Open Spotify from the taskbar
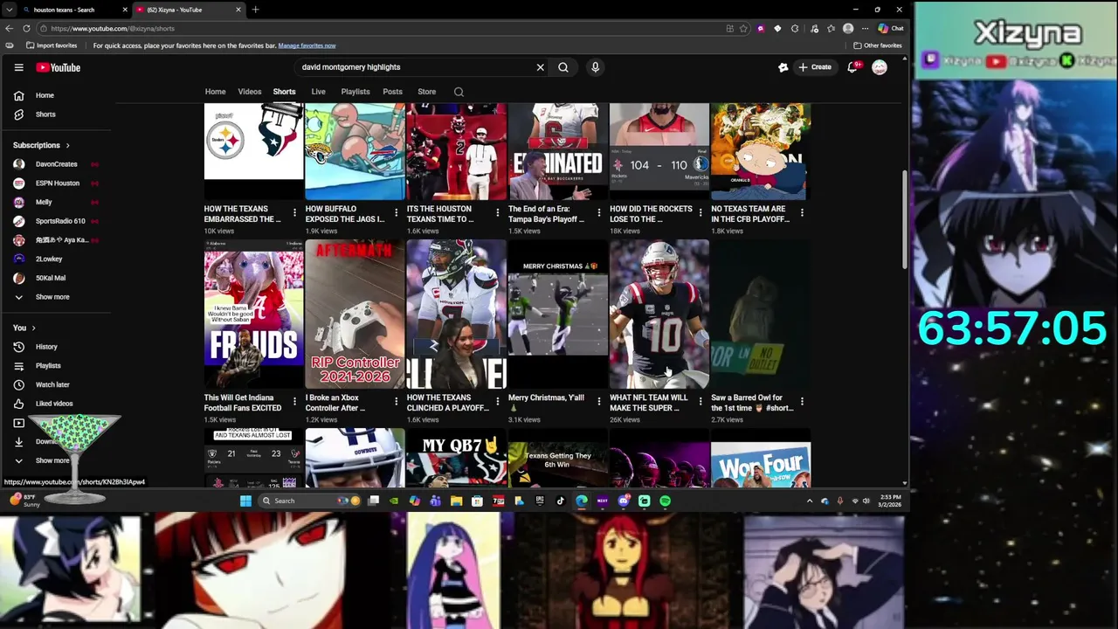 665,501
